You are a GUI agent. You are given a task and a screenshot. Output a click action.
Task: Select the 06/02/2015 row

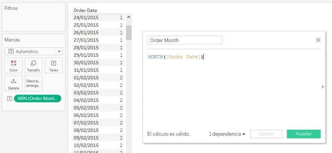(98, 115)
